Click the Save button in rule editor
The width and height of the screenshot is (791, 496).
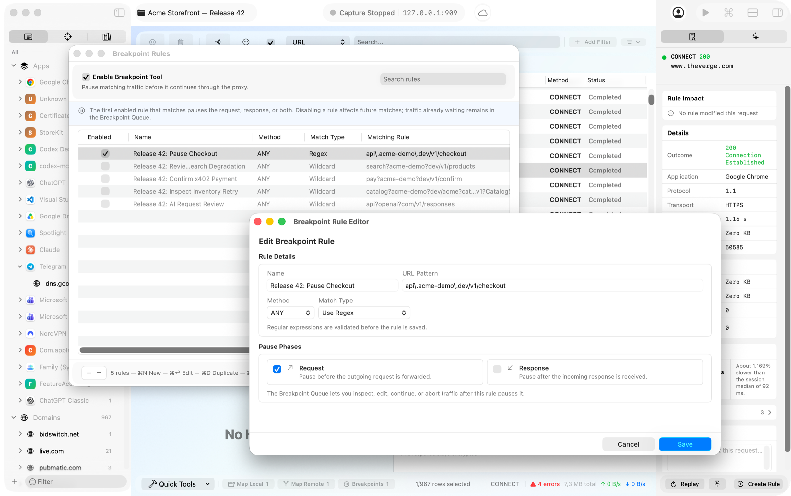[685, 444]
